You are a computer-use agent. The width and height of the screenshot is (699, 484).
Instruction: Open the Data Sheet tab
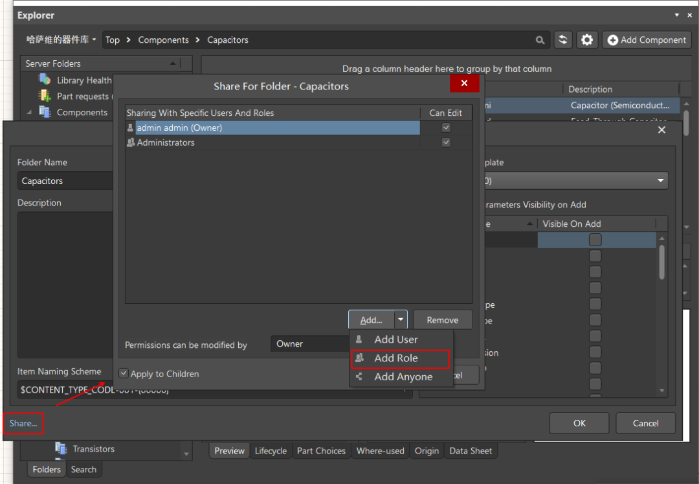471,450
